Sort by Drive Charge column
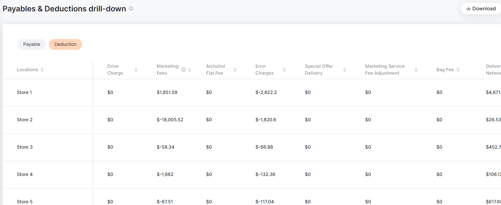This screenshot has width=501, height=205. (136, 70)
